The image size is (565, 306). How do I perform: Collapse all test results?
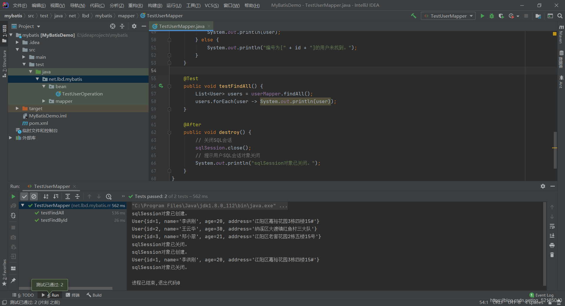coord(77,196)
